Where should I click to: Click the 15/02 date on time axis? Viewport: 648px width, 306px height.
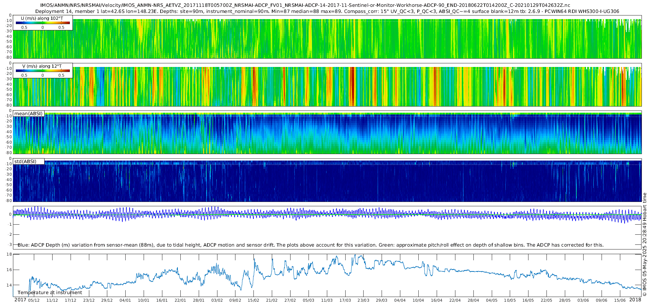tap(253, 300)
